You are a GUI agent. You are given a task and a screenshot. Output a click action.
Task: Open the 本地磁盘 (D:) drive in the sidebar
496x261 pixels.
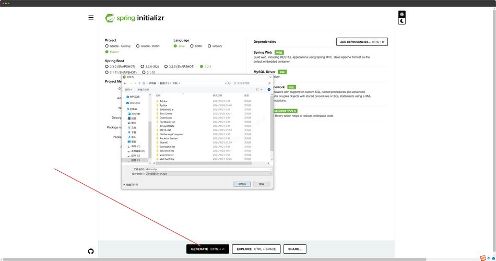tap(136, 151)
